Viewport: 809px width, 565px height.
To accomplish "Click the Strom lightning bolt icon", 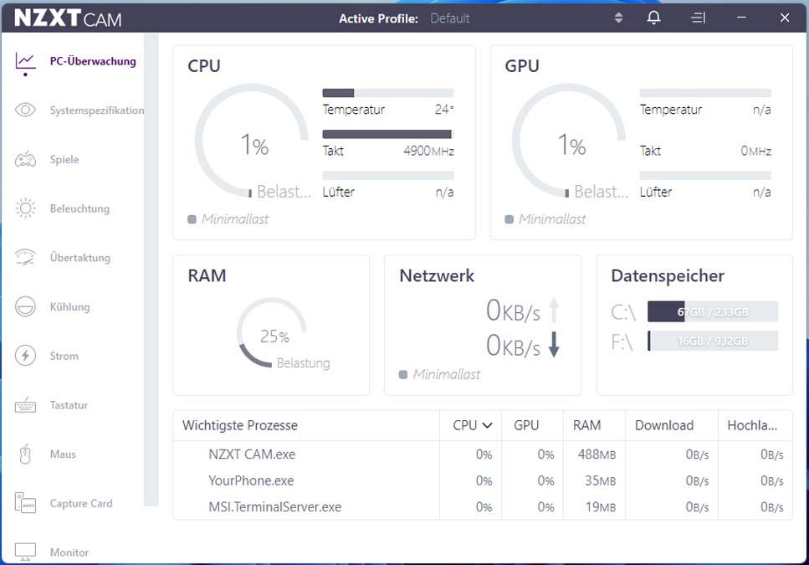I will click(x=25, y=356).
